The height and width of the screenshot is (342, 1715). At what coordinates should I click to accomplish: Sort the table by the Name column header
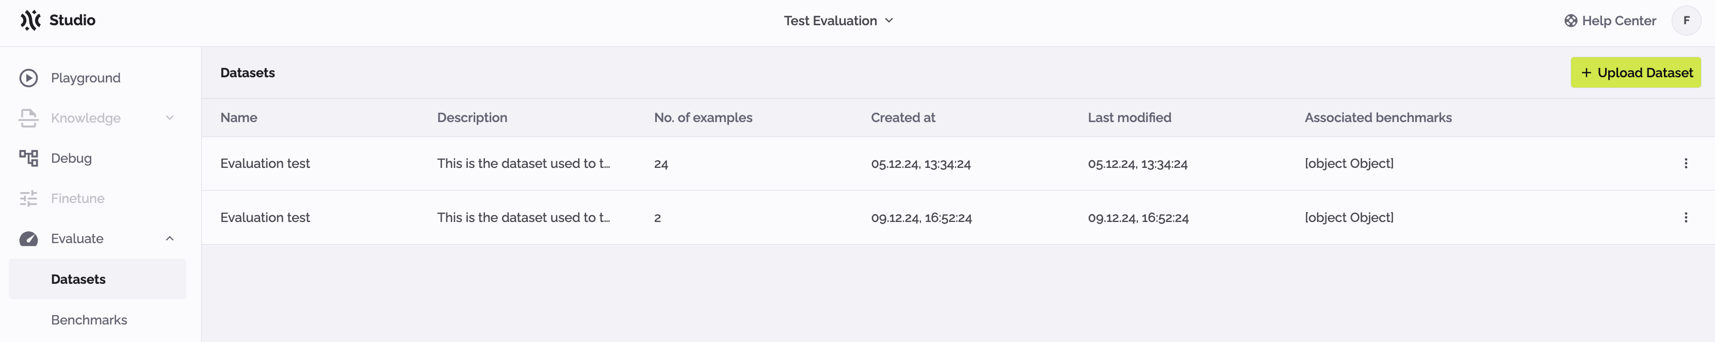(238, 117)
